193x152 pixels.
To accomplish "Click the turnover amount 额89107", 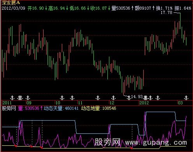I will click(143, 8).
